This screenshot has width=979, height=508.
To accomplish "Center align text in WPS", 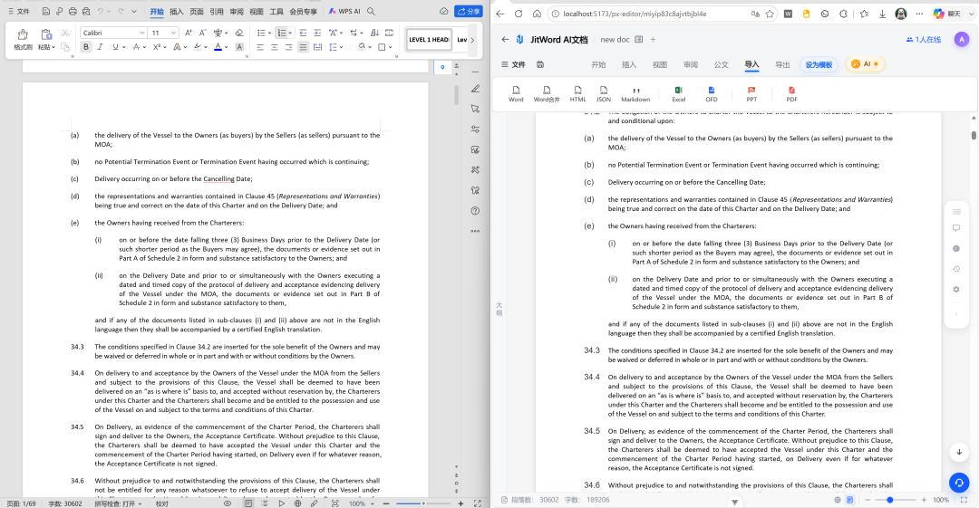I will (x=274, y=47).
